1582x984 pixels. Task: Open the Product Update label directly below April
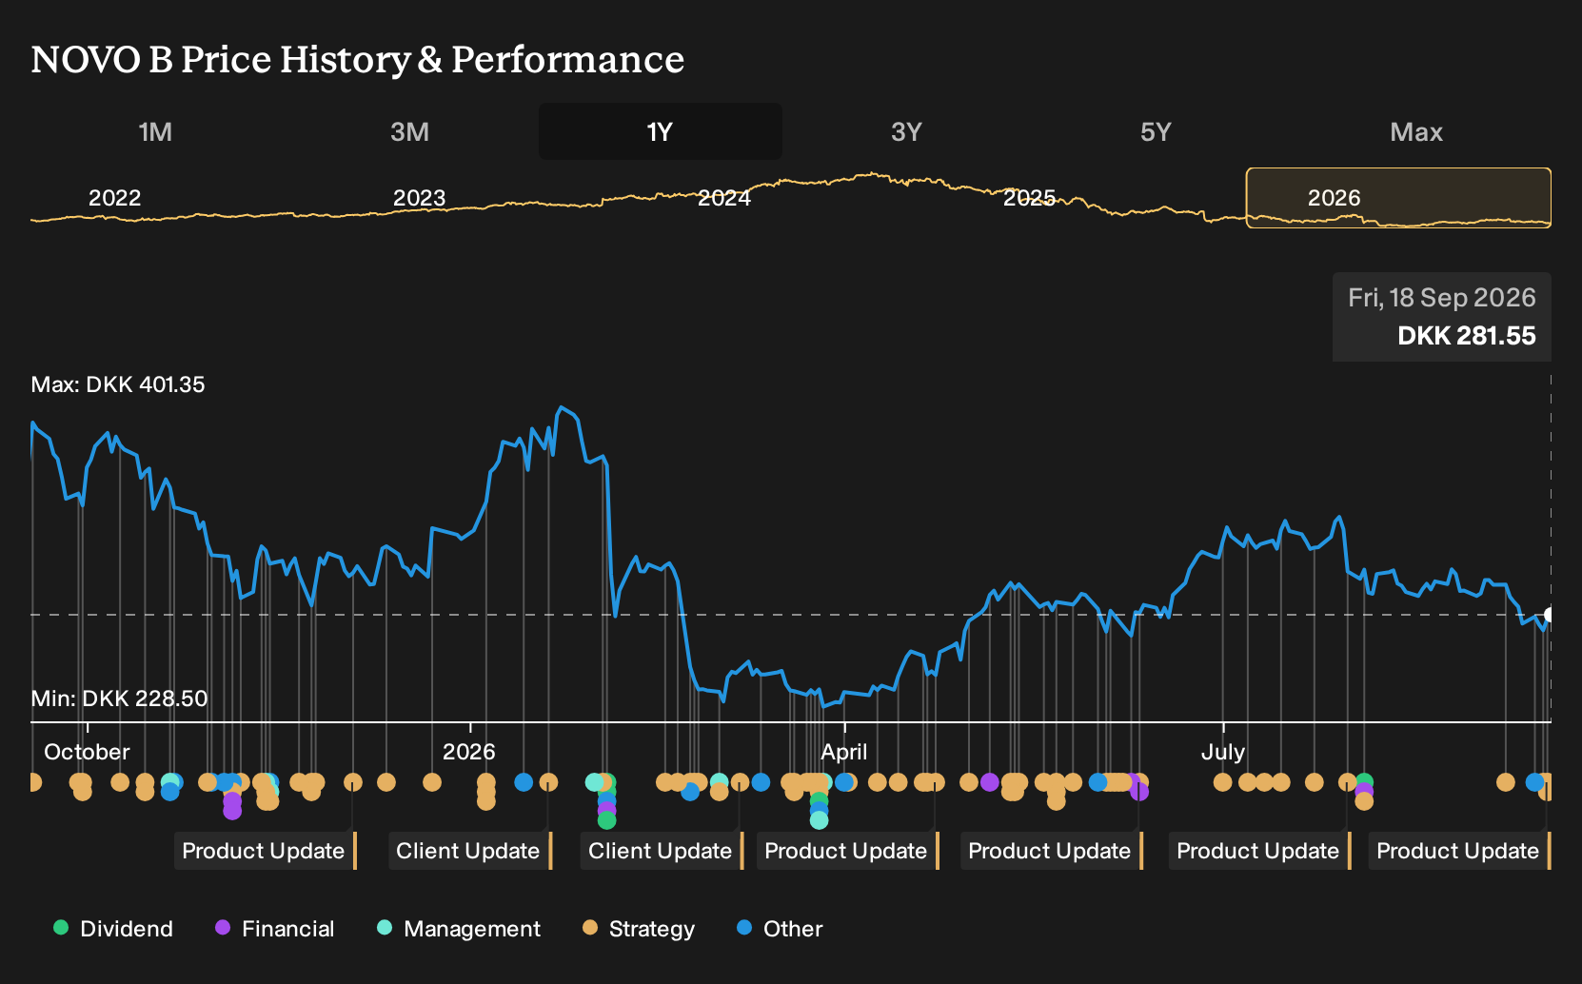pyautogui.click(x=847, y=851)
